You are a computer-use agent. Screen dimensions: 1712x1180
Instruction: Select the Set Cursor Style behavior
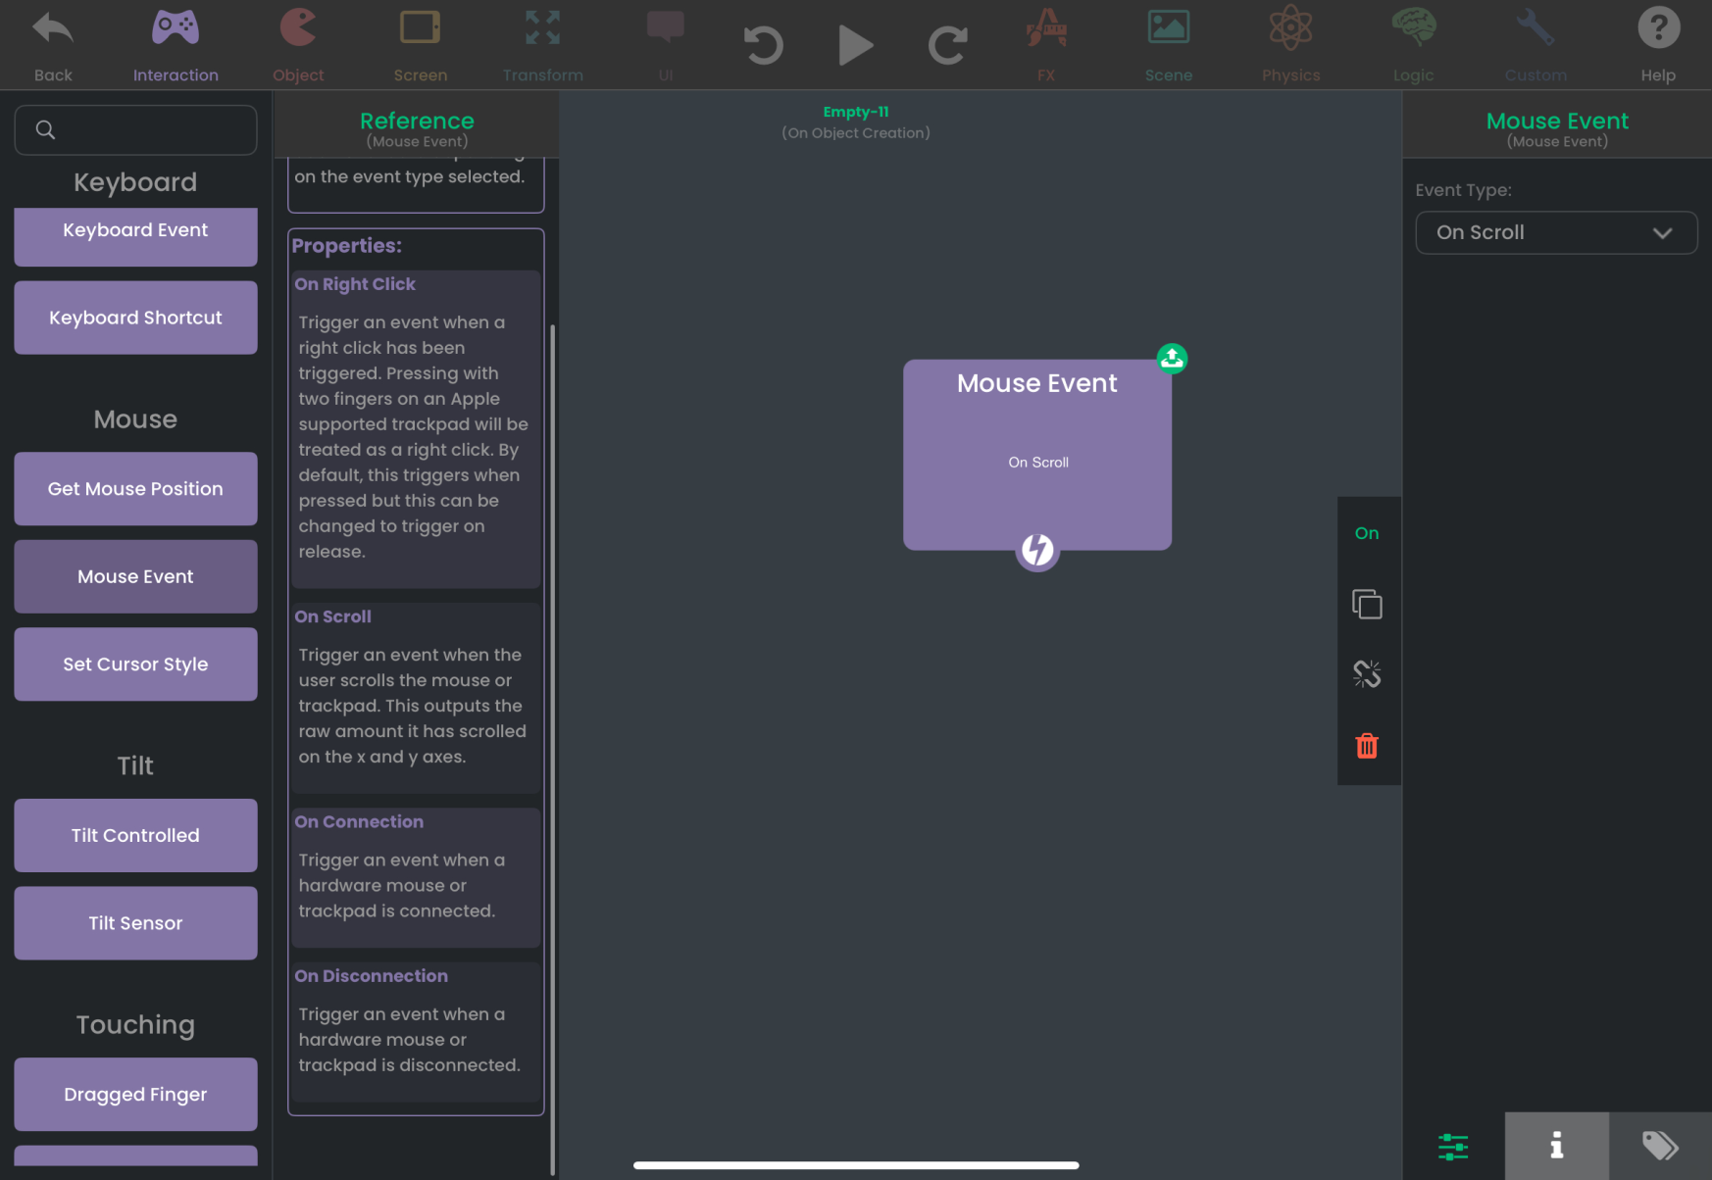(135, 664)
